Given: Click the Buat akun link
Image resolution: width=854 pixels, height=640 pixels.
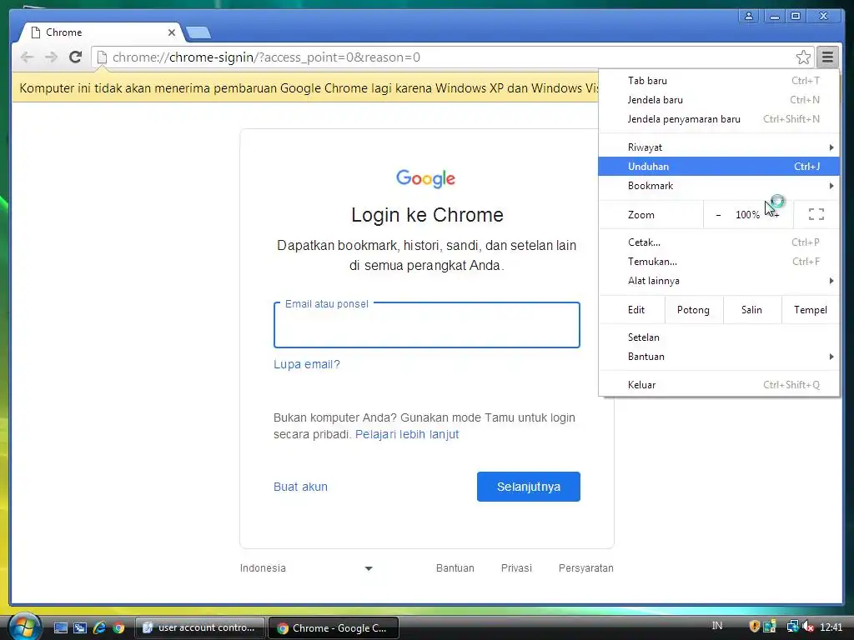Looking at the screenshot, I should click(x=300, y=487).
